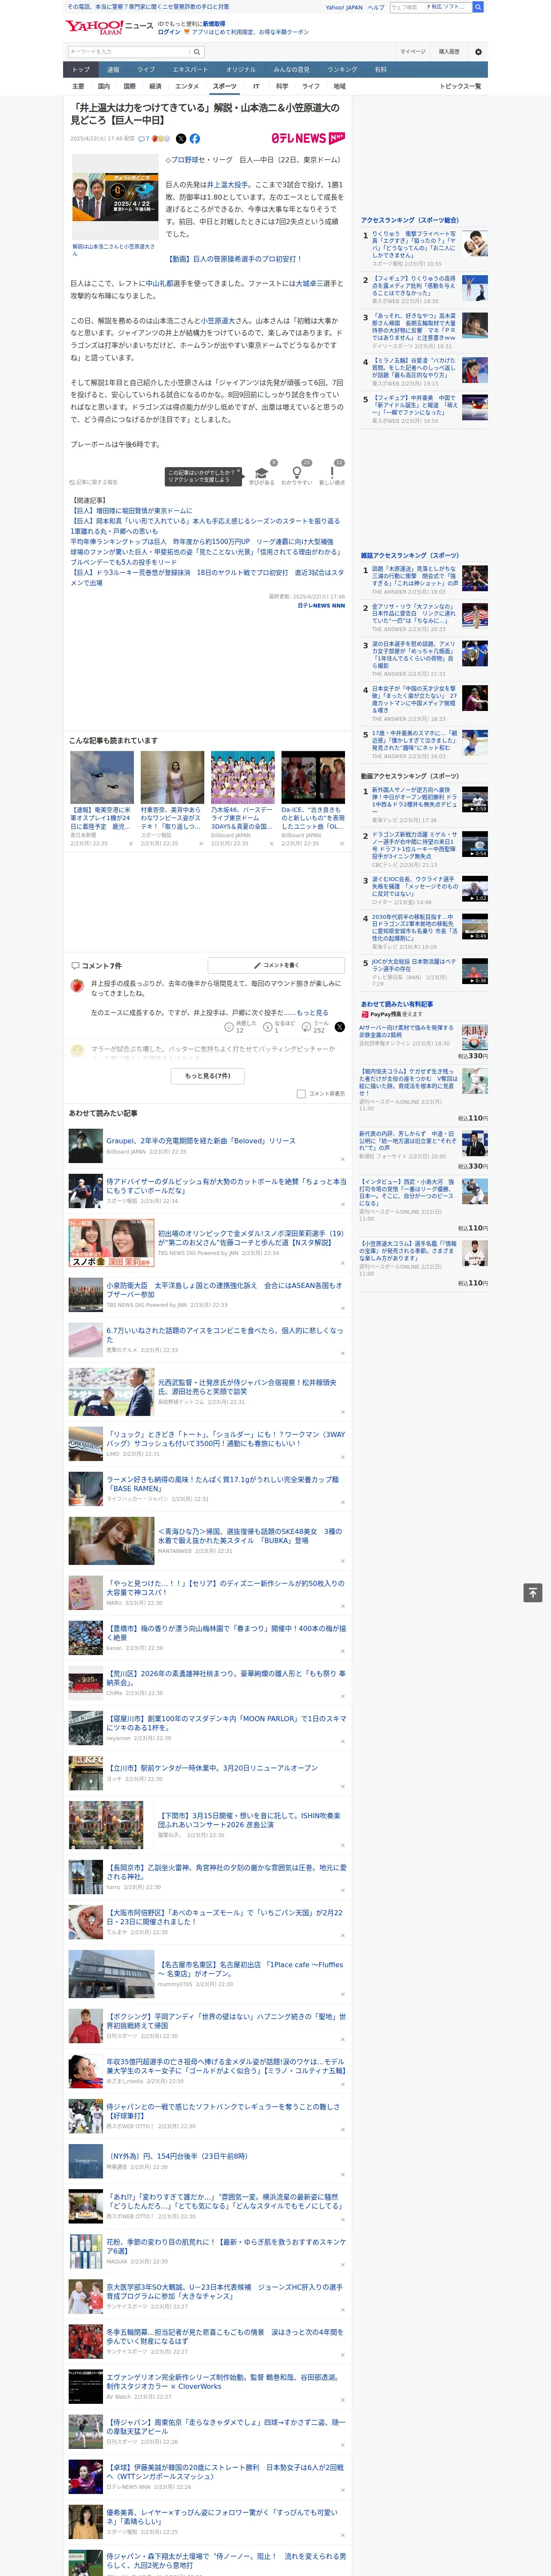This screenshot has width=551, height=2576.
Task: Open the 購入履歴 link
Action: pos(449,52)
